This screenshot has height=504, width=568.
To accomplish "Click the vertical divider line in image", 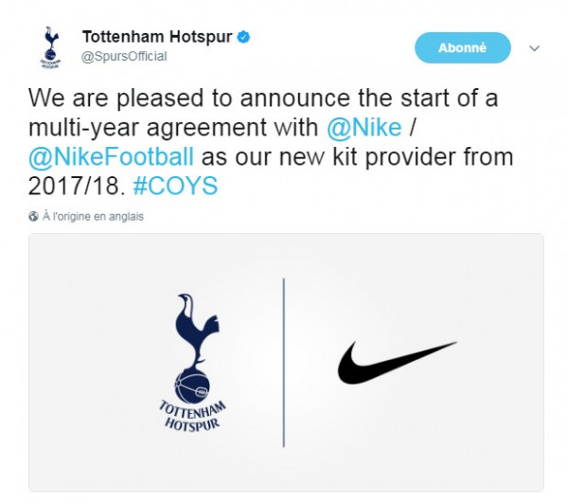I will 284,363.
